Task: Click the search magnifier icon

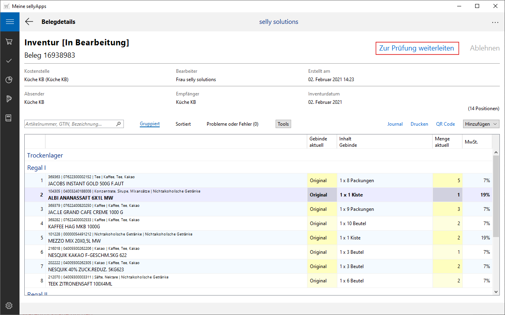Action: (118, 124)
